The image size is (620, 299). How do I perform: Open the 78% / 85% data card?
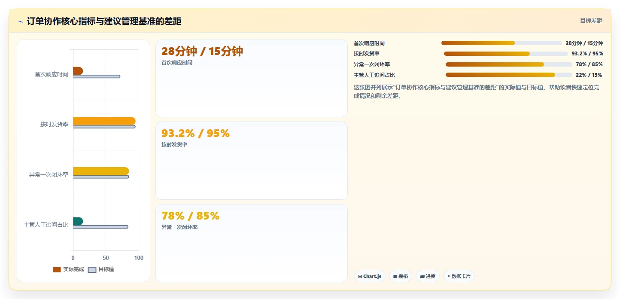click(x=251, y=243)
